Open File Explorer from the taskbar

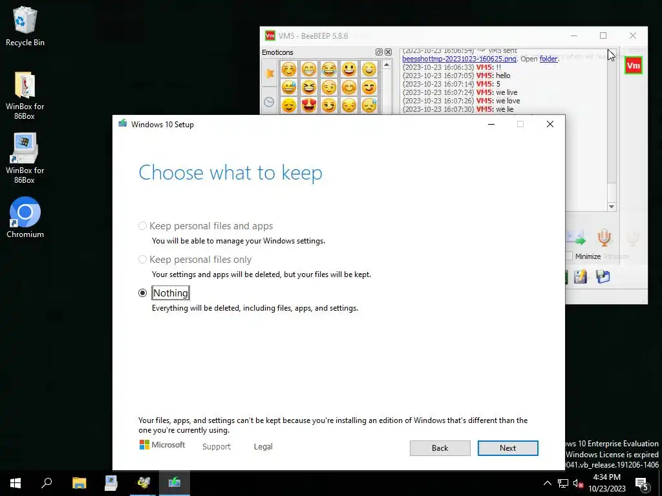click(x=79, y=483)
